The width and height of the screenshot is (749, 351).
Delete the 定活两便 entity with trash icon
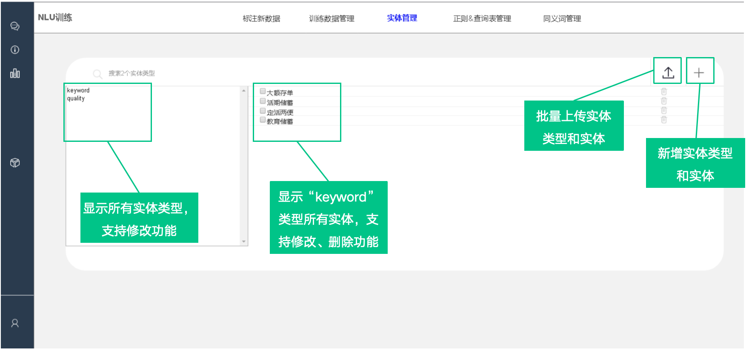[x=664, y=110]
